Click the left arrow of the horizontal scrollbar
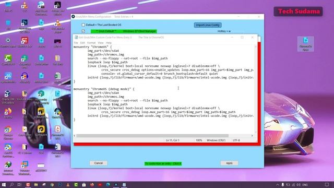This screenshot has width=334, height=188. click(74, 136)
